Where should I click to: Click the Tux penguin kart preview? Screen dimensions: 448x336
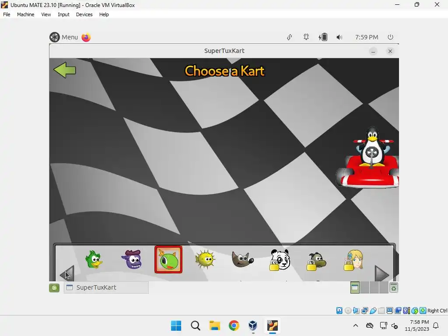pyautogui.click(x=368, y=157)
